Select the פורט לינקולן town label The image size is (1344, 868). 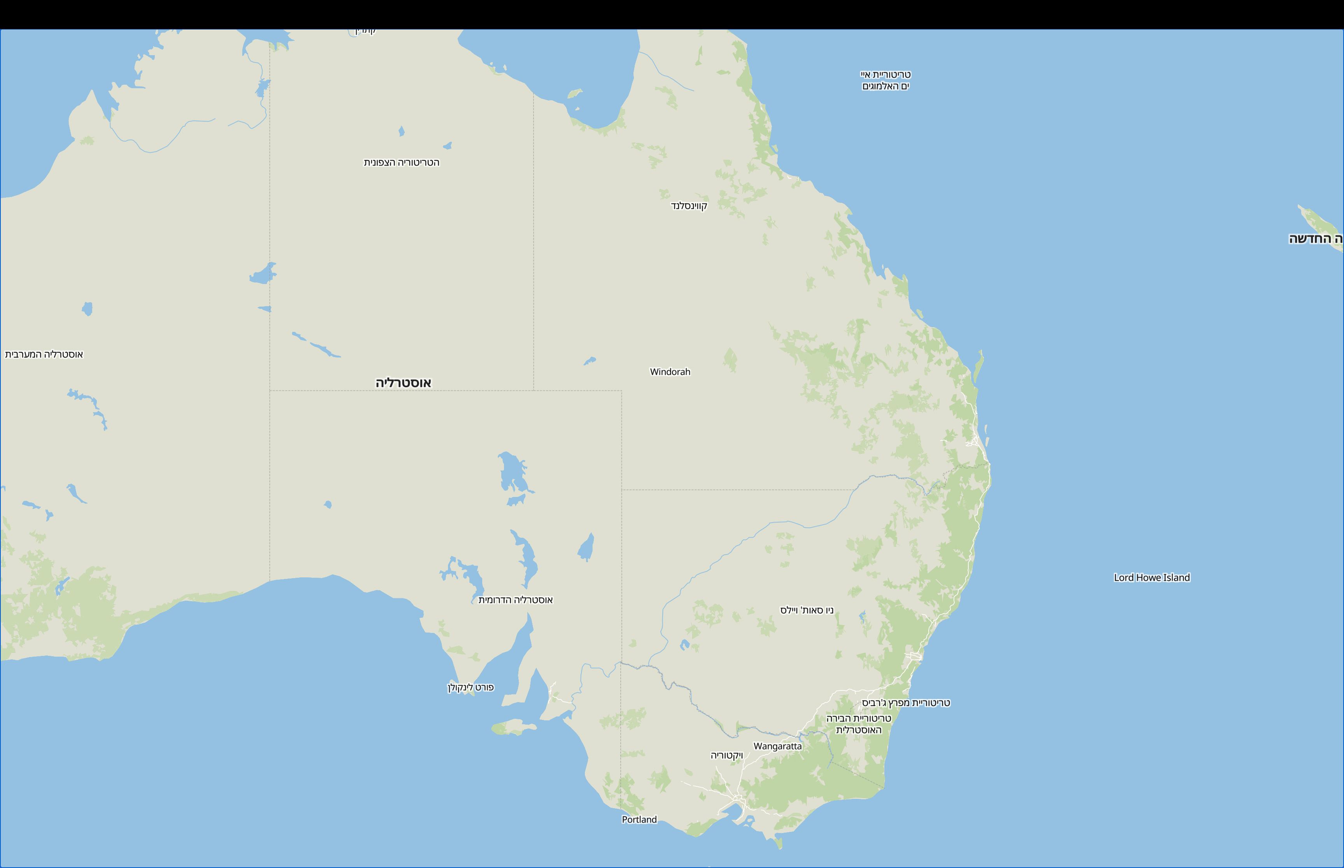471,687
